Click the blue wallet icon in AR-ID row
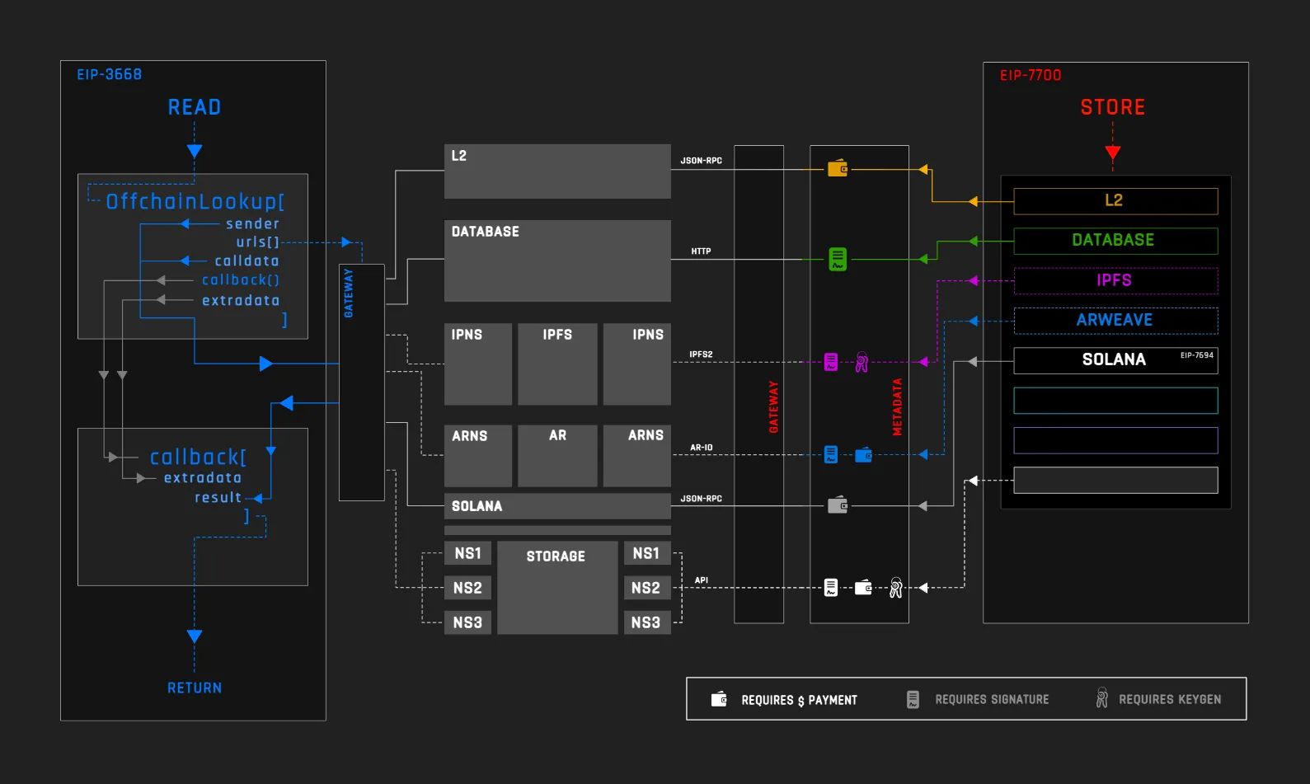The width and height of the screenshot is (1310, 784). 863,454
